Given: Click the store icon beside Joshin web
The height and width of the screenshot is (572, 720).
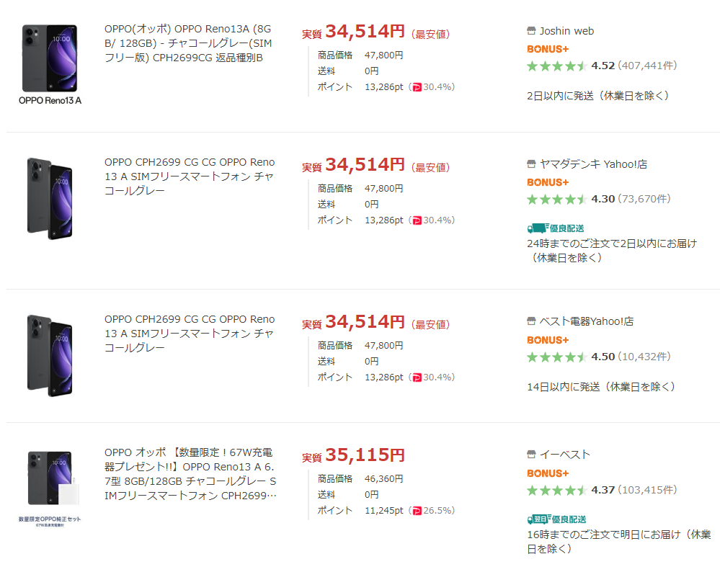Looking at the screenshot, I should pos(532,31).
